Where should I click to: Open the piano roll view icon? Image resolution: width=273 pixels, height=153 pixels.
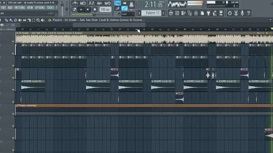tap(183, 13)
